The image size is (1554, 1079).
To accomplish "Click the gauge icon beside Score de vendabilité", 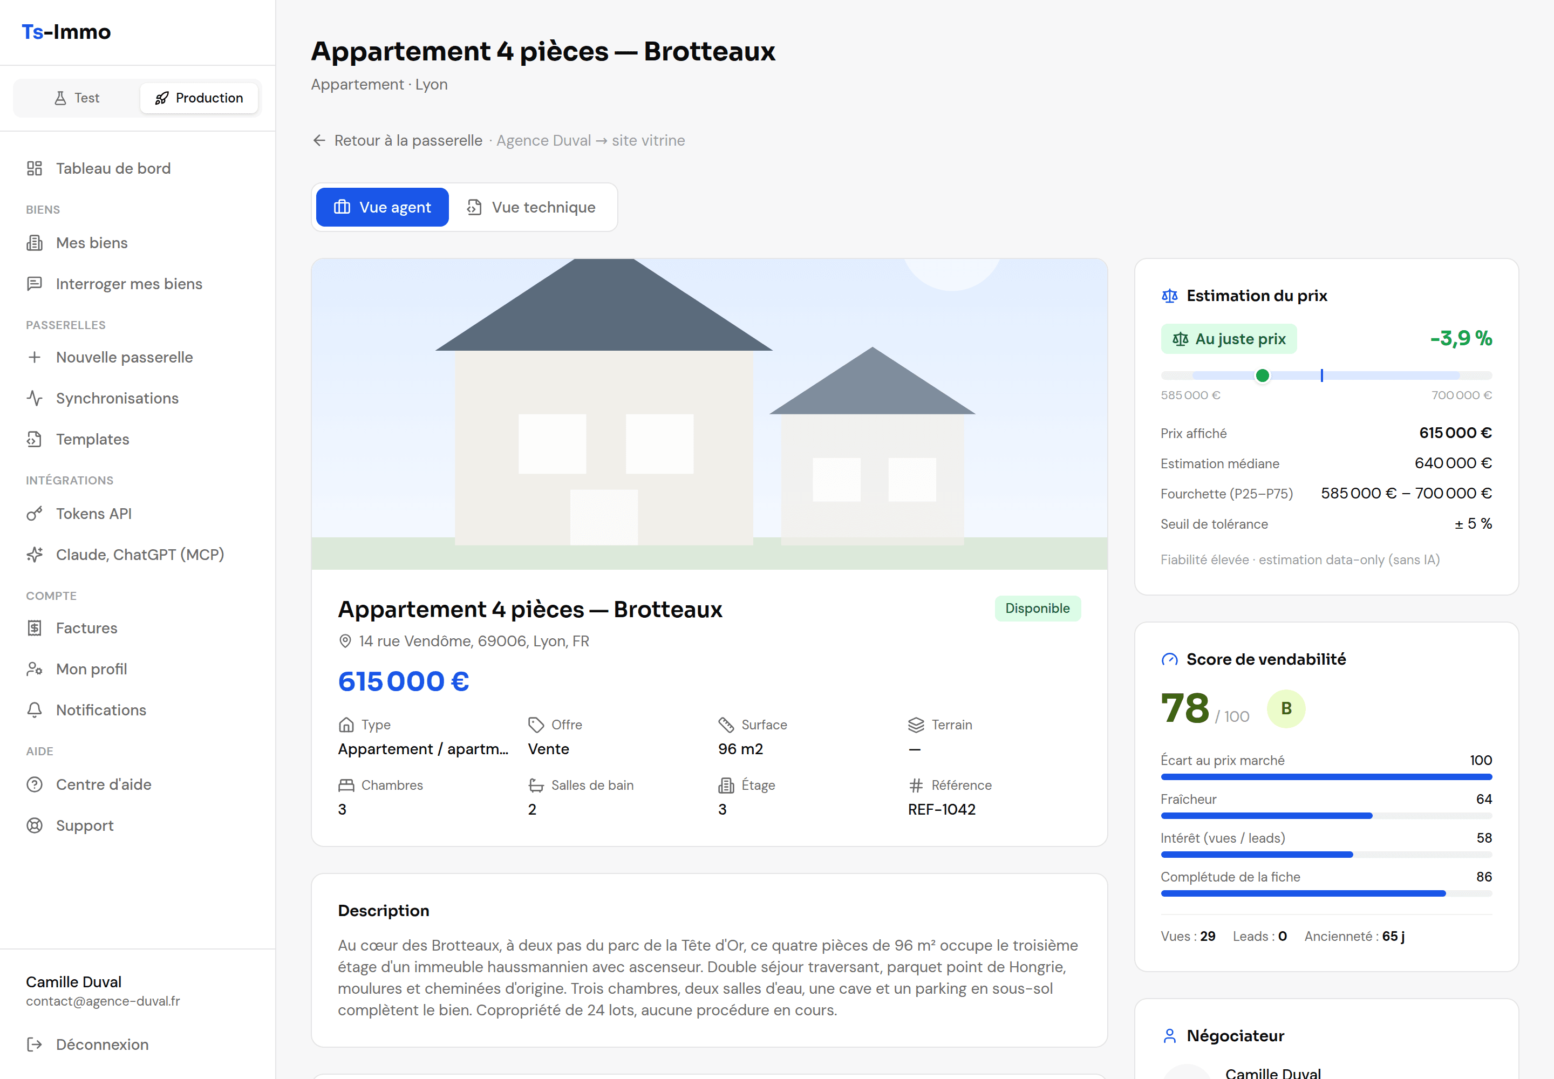I will pyautogui.click(x=1169, y=659).
